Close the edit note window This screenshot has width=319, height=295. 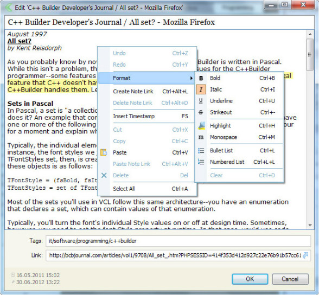303,5
